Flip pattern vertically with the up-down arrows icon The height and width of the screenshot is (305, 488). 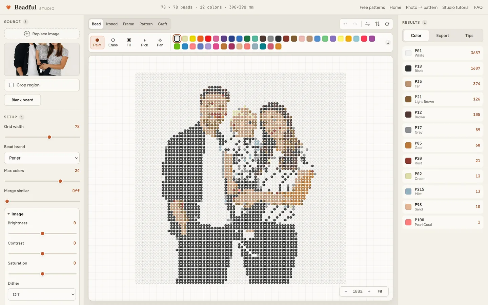[x=378, y=24]
